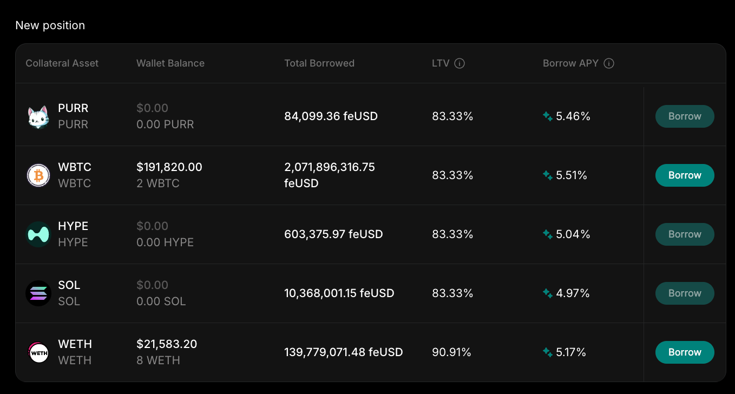Select the WBTC Bitcoin token icon
The height and width of the screenshot is (394, 735).
[38, 175]
